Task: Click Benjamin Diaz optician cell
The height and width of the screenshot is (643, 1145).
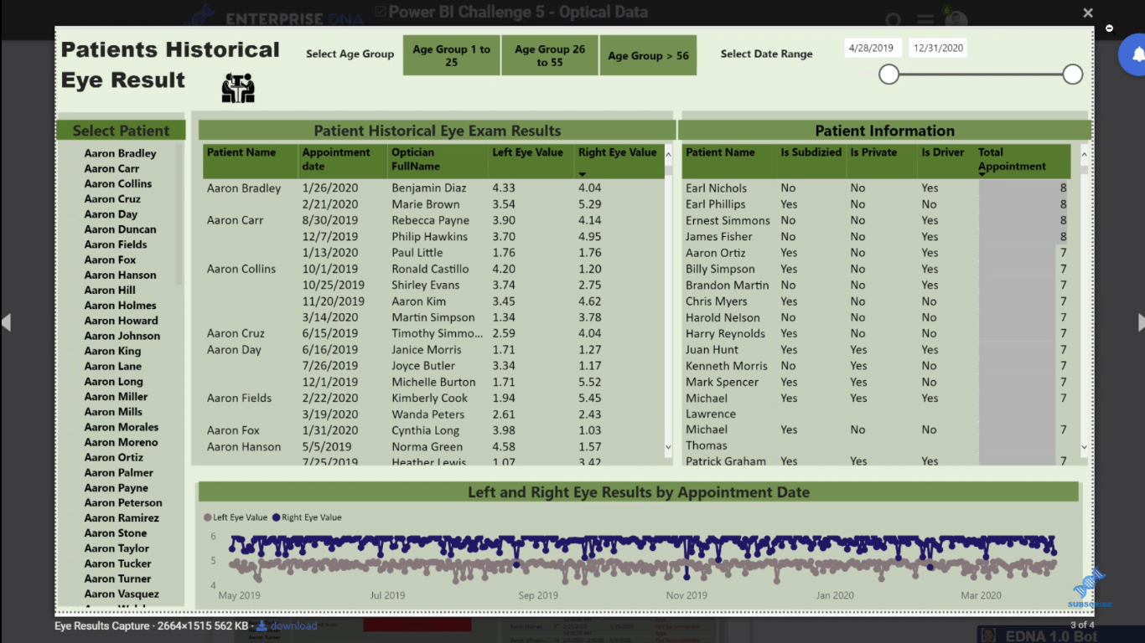Action: click(428, 188)
